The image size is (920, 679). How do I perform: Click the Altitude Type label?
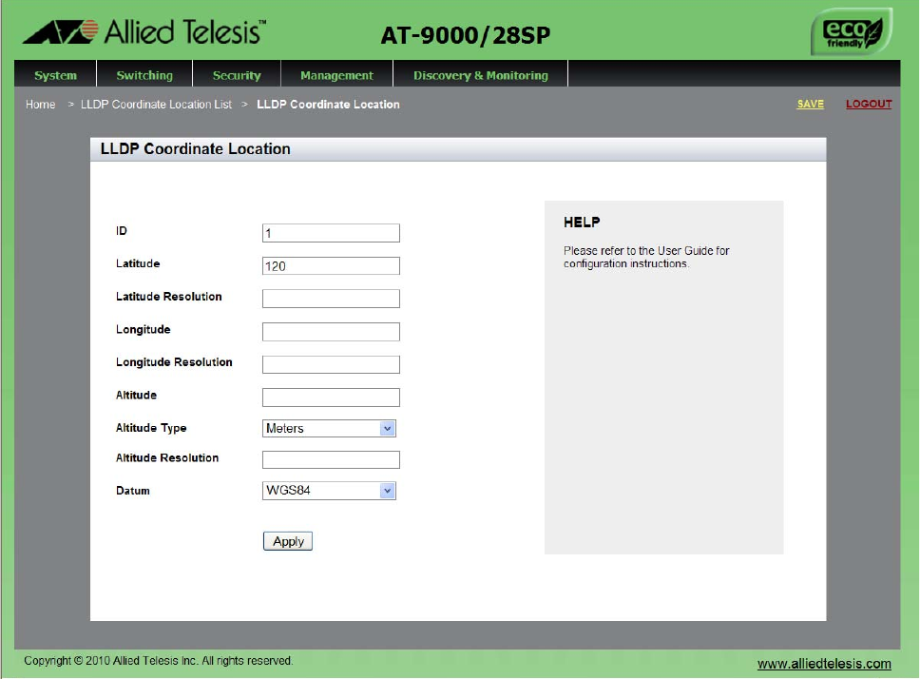[151, 428]
